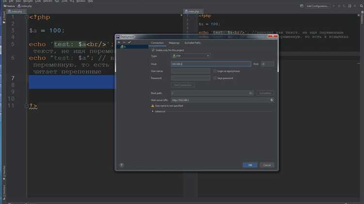The width and height of the screenshot is (364, 204).
Task: Mark the server as default with checkmark icon
Action: coord(130,43)
